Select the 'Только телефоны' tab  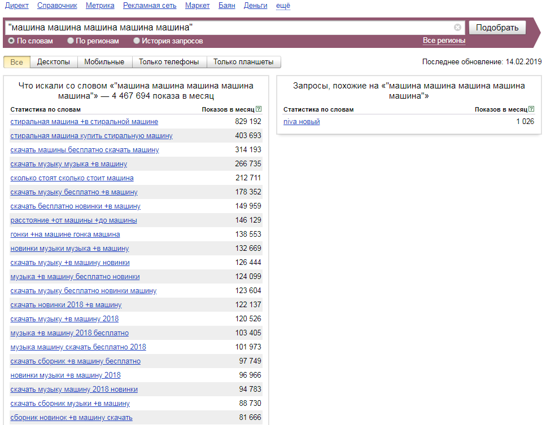coord(169,62)
